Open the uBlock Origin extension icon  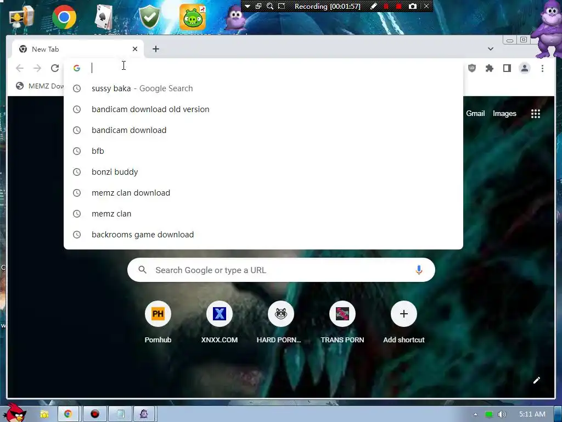click(x=472, y=68)
